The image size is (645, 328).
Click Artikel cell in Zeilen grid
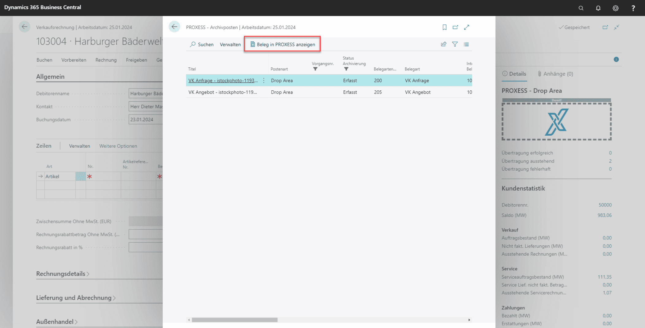(60, 176)
